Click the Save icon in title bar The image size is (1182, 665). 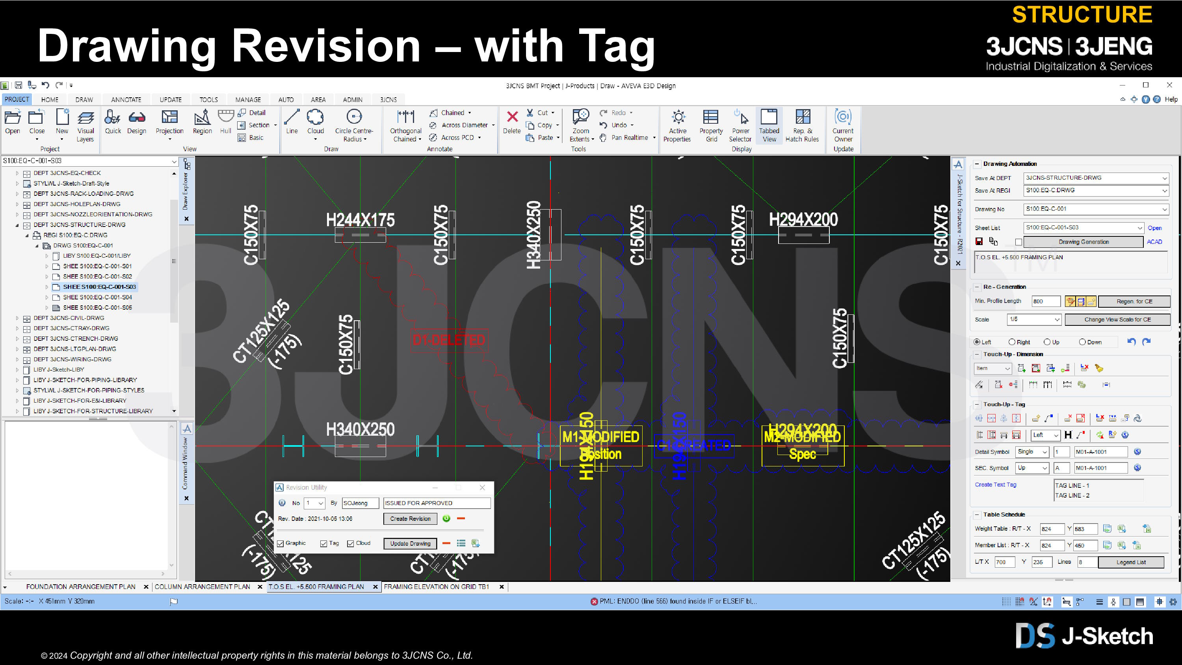(x=19, y=85)
